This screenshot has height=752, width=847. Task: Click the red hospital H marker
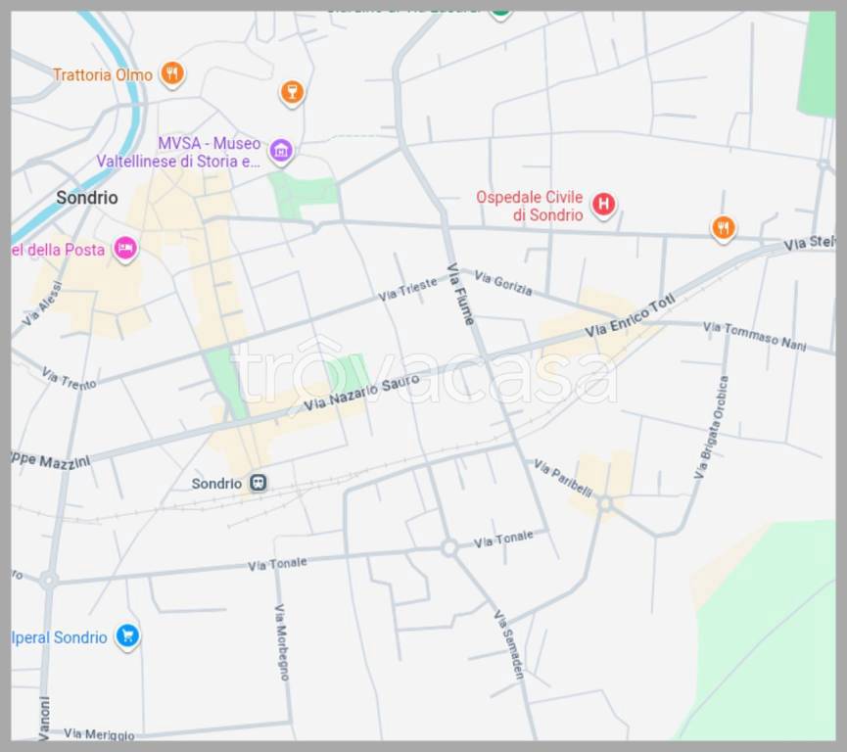[x=604, y=204]
